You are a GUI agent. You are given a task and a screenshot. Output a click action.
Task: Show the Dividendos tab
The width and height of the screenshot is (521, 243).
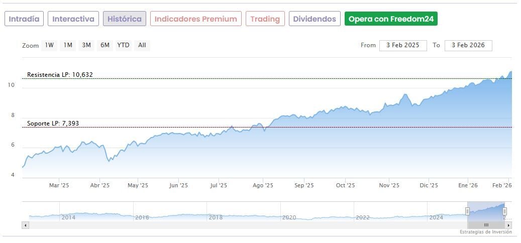(315, 19)
